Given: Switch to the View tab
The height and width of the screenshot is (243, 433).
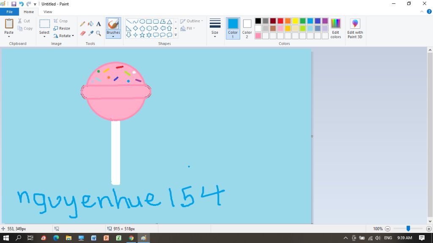Looking at the screenshot, I should point(48,12).
